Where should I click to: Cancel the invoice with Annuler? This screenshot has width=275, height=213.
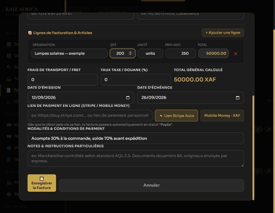(151, 185)
